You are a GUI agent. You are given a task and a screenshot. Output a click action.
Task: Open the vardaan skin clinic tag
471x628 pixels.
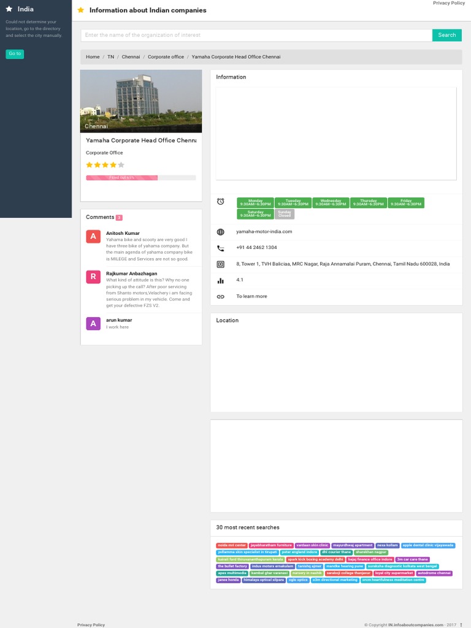(312, 545)
